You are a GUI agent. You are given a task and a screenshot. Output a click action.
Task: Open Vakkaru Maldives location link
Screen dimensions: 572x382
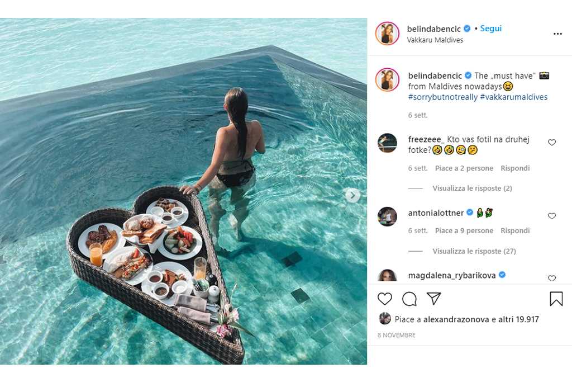point(435,40)
